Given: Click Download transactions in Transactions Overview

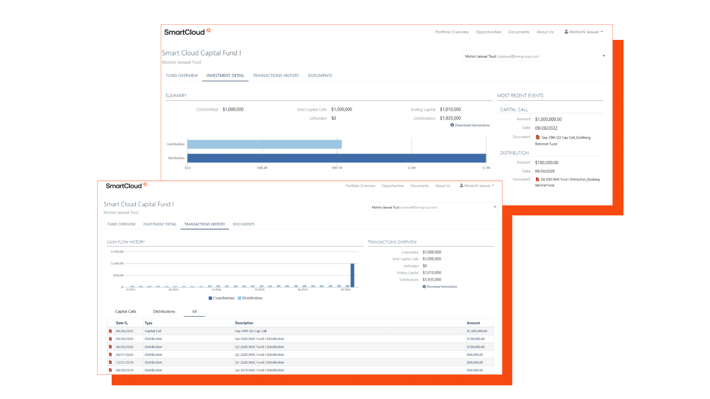Looking at the screenshot, I should pos(442,287).
